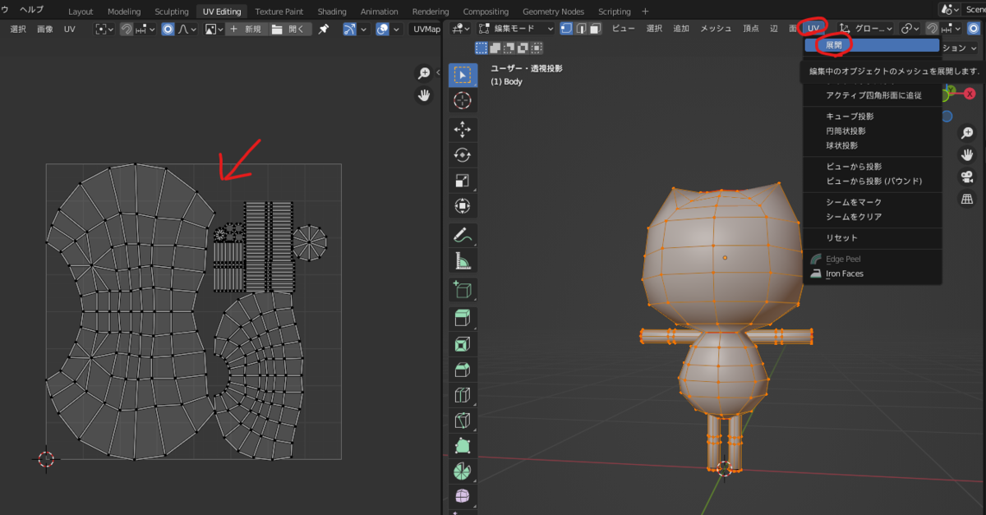Enable vertex select mode in 3D viewport

[x=567, y=29]
